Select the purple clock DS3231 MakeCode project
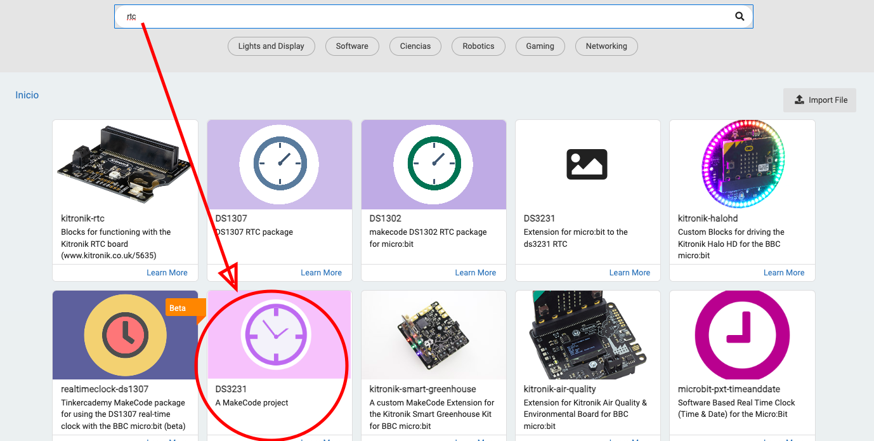The width and height of the screenshot is (874, 441). 274,333
